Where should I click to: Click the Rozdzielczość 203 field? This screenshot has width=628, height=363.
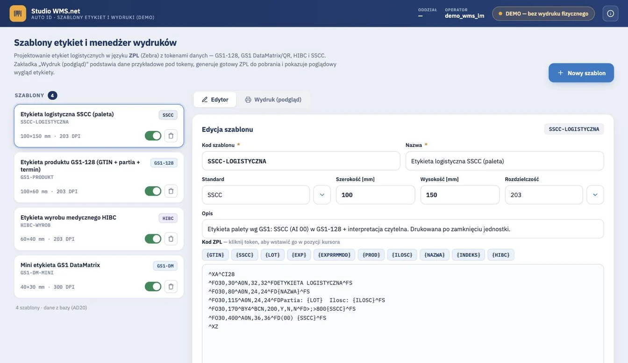[x=544, y=195]
